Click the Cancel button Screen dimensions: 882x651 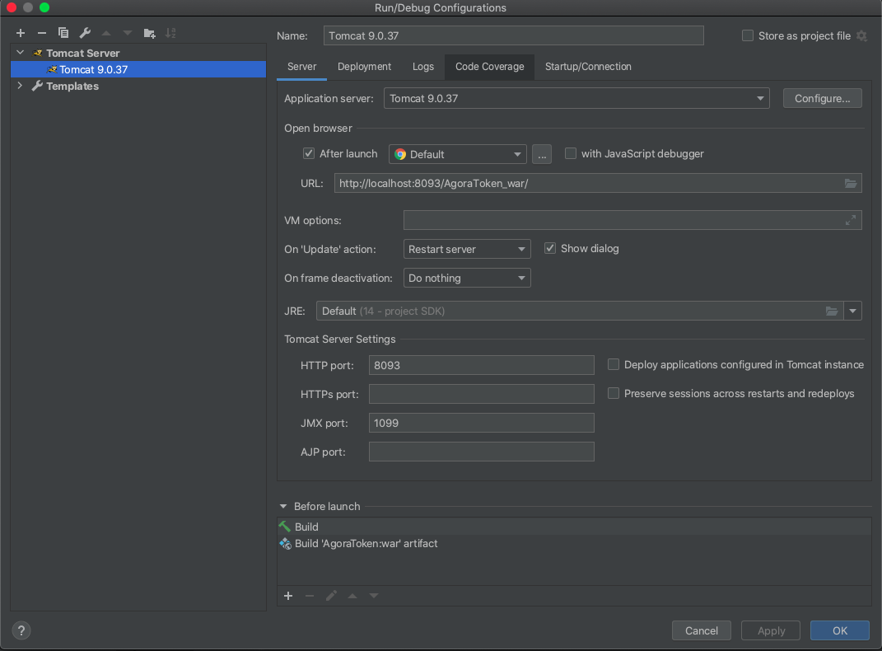pyautogui.click(x=702, y=630)
